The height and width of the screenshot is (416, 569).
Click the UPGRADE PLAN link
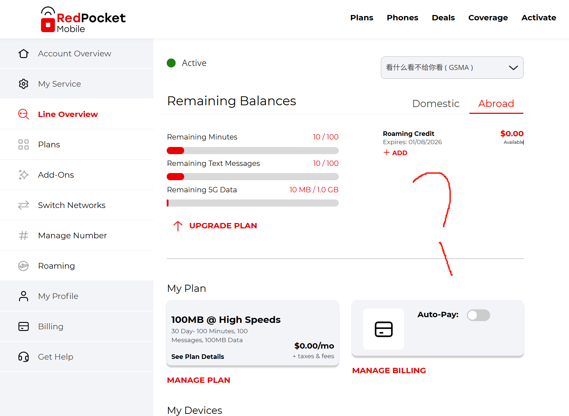pos(223,226)
